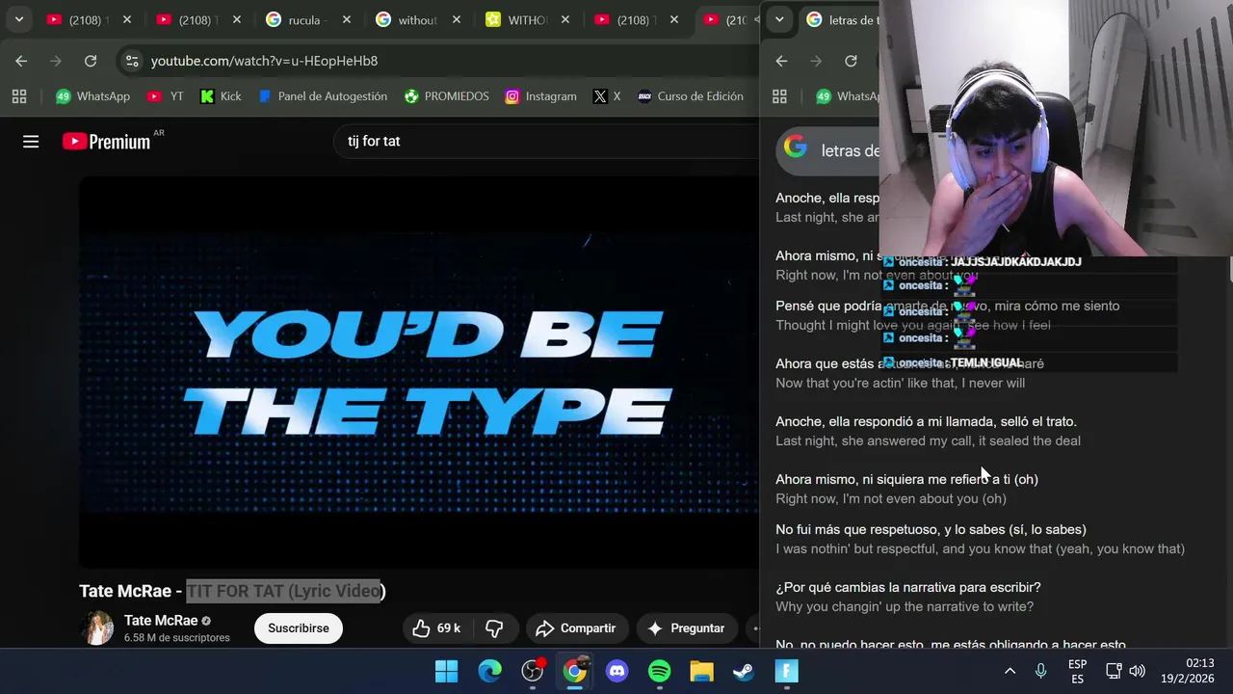The image size is (1233, 694).
Task: Open the YT bookmark
Action: click(x=166, y=96)
